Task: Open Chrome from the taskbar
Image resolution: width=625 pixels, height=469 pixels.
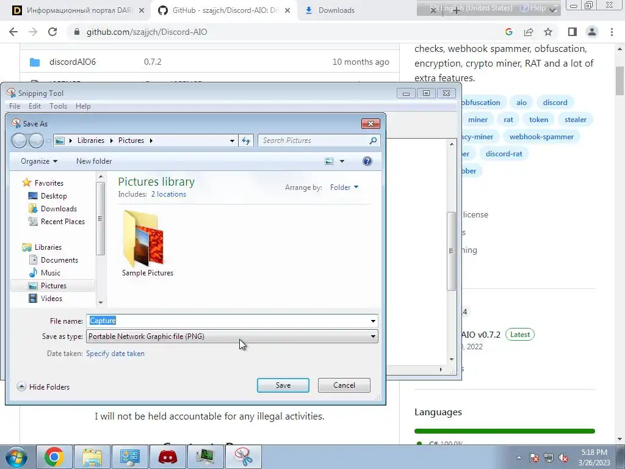Action: (x=54, y=457)
